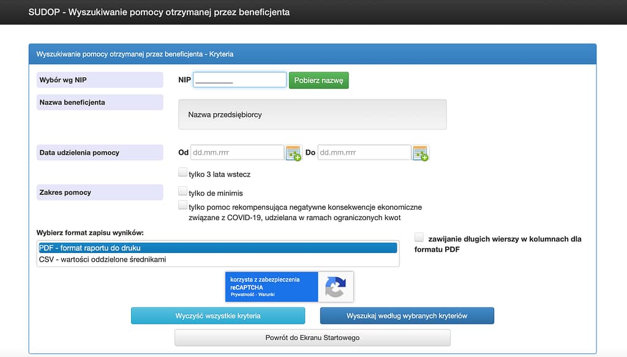Focus the NIP input field

(x=240, y=80)
